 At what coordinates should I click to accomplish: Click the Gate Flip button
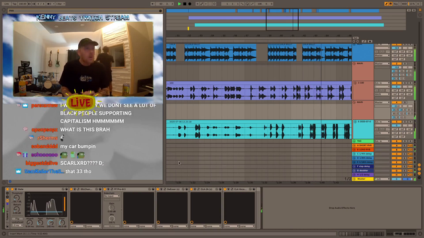[17, 219]
